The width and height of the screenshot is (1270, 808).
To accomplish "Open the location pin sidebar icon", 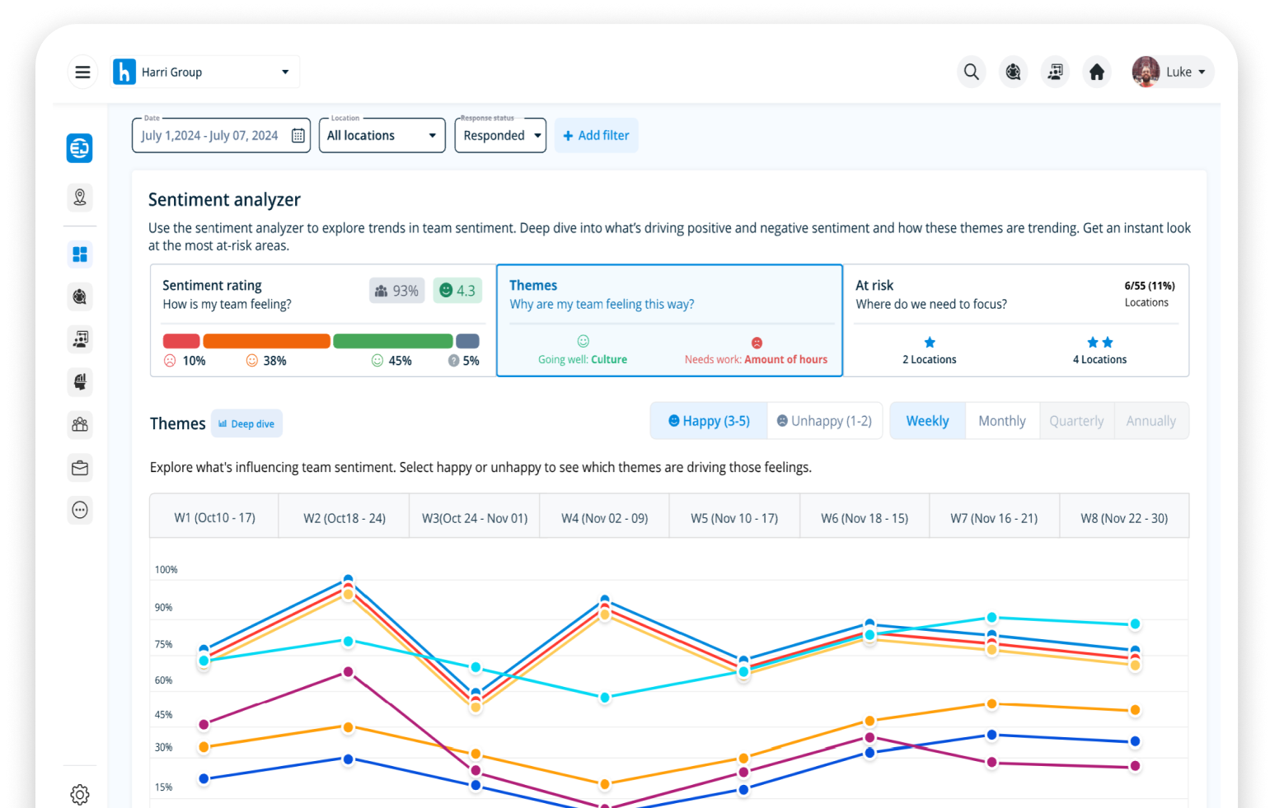I will point(80,198).
